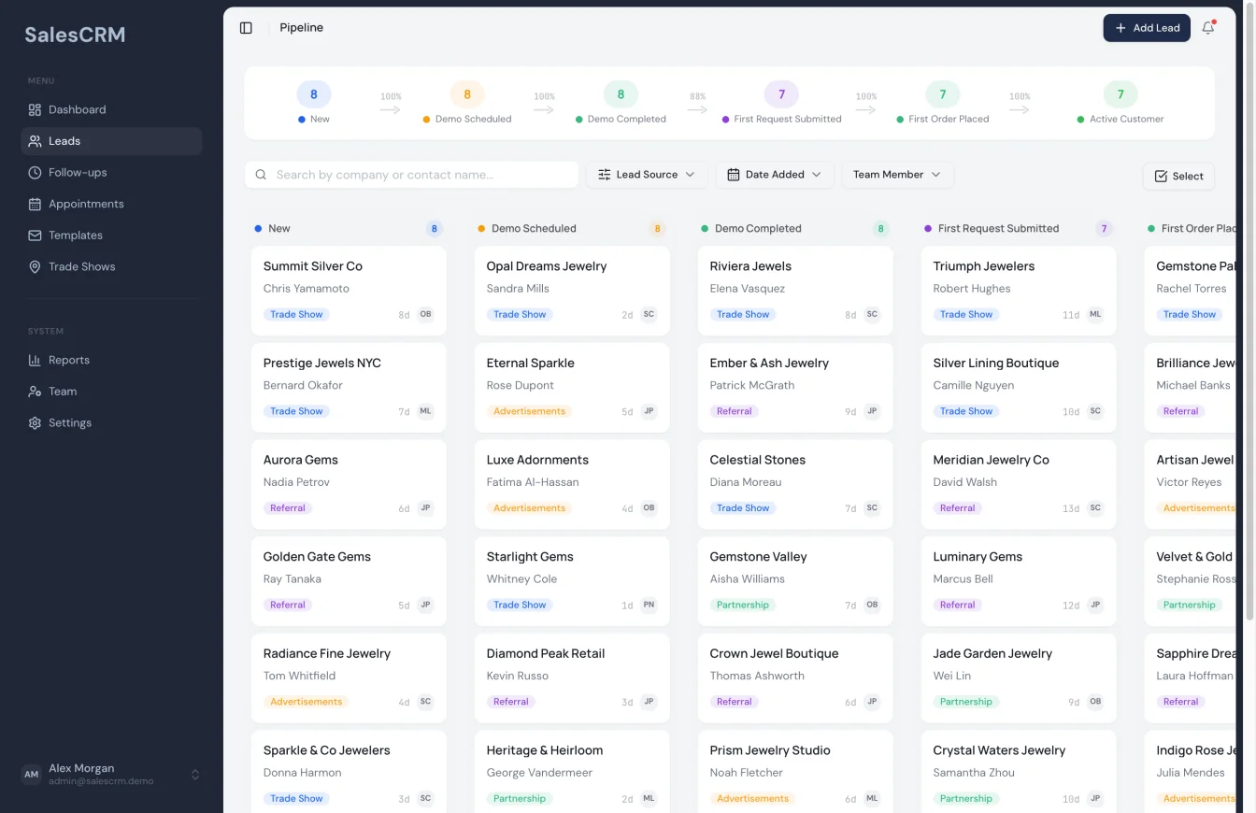
Task: Click the Demo Completed stage progress circle
Action: click(x=620, y=93)
